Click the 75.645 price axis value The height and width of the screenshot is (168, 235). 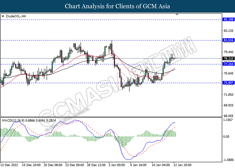coord(229,73)
